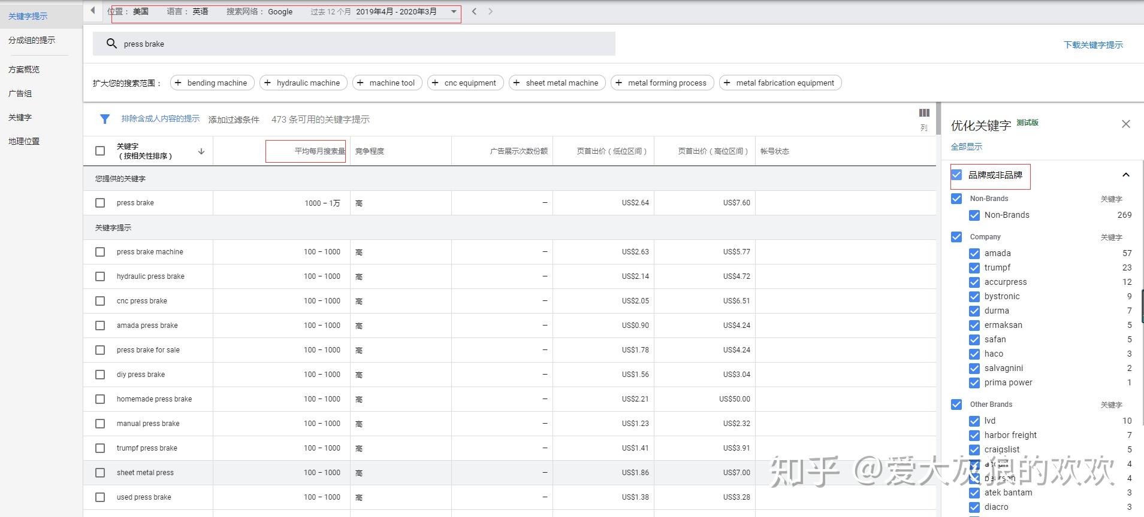
Task: Click 排除含成人内容的提示 filter link
Action: [x=161, y=118]
